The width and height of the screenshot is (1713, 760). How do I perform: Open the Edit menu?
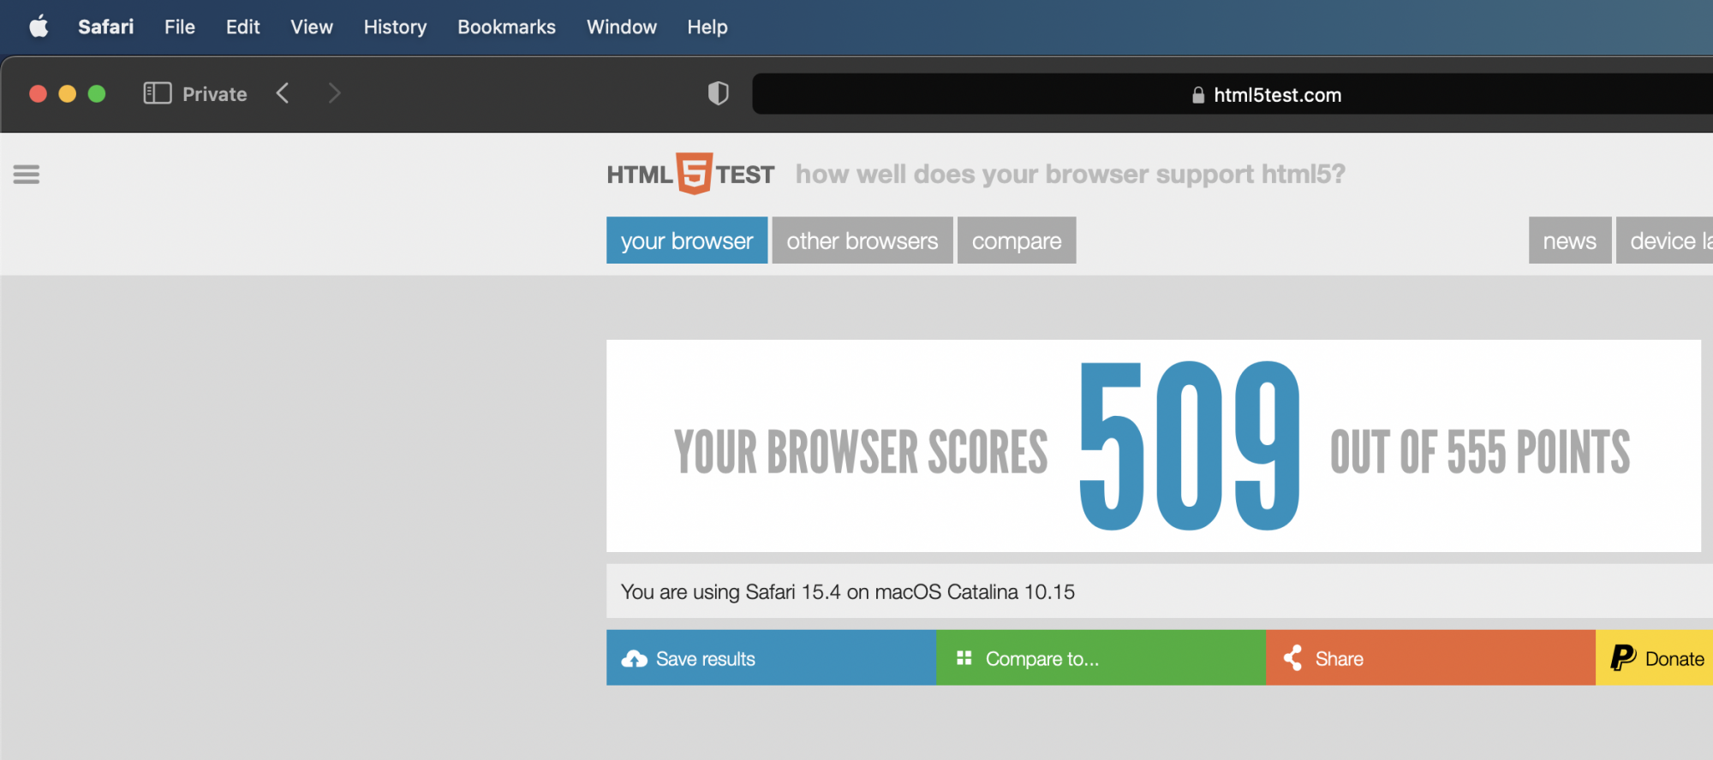[x=242, y=27]
